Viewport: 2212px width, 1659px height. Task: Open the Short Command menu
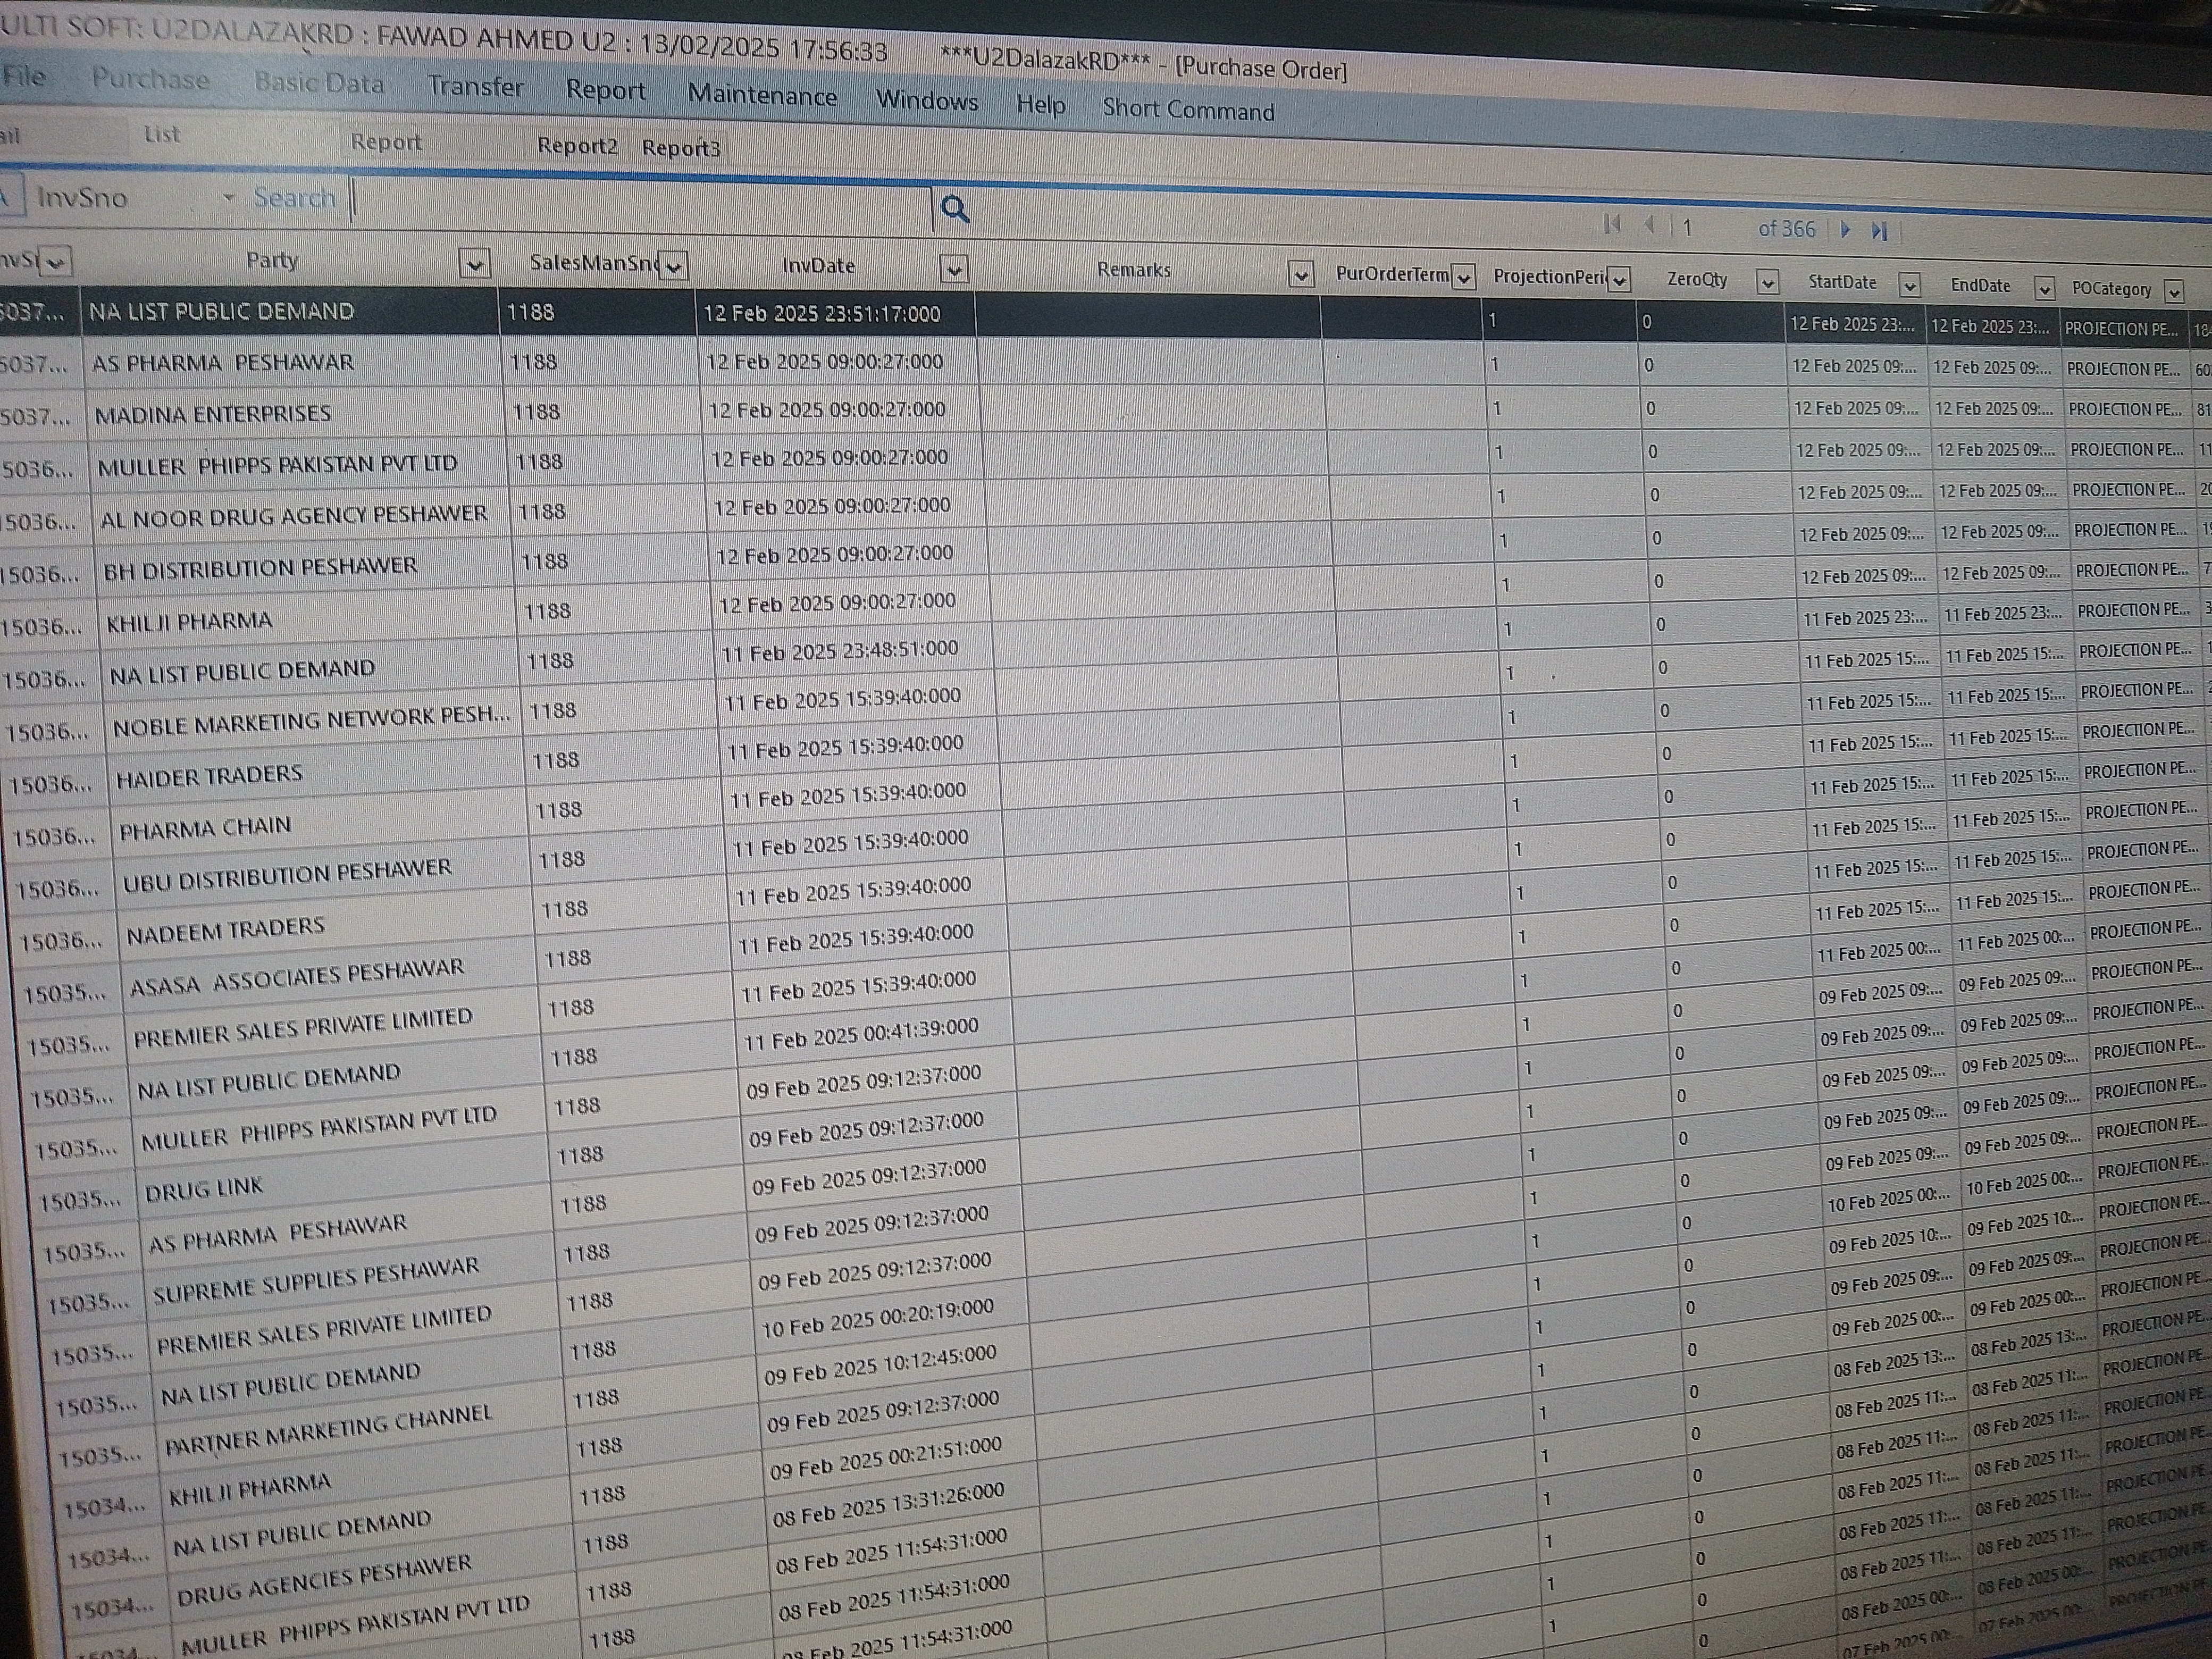(1188, 110)
